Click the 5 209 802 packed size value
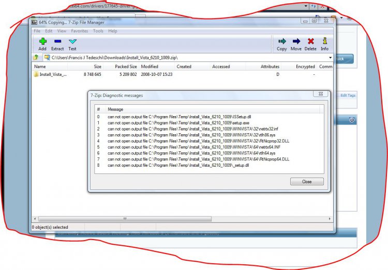 tap(128, 74)
